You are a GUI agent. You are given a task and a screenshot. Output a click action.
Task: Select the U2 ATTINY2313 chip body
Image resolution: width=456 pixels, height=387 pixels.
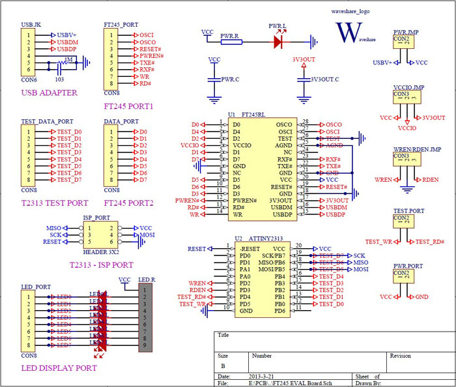263,279
